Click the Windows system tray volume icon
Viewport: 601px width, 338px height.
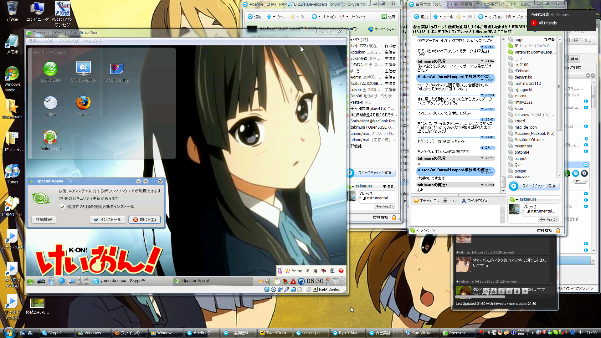[x=581, y=332]
